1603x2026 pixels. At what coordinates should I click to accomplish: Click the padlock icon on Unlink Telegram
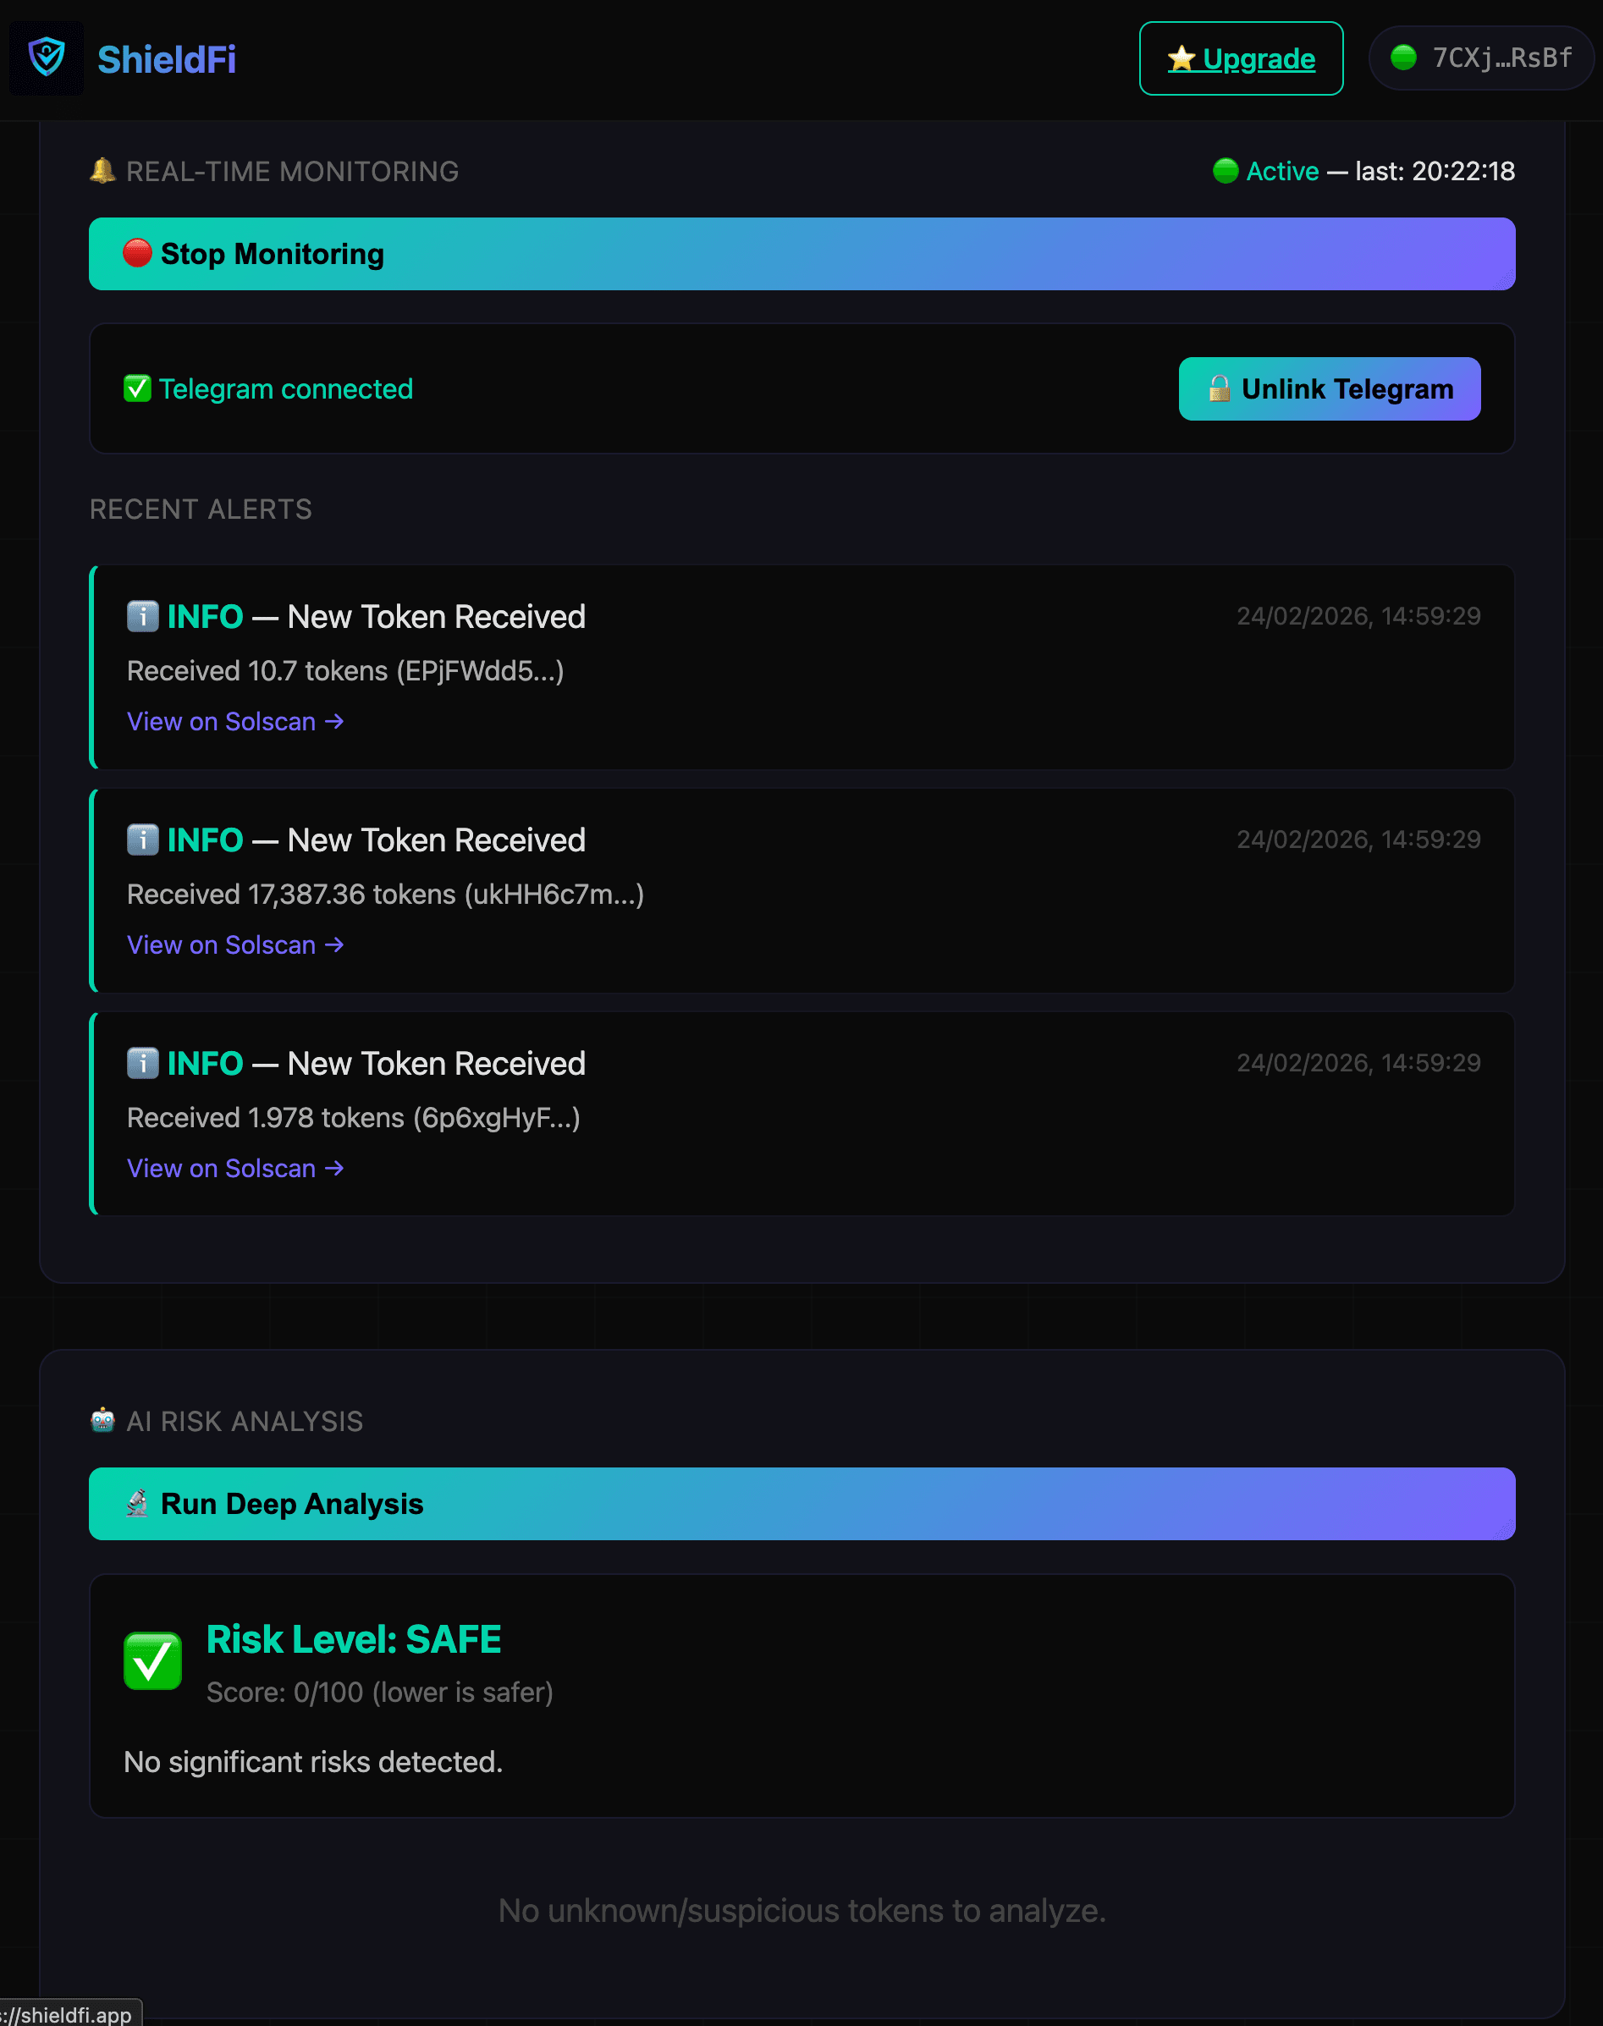(1220, 388)
